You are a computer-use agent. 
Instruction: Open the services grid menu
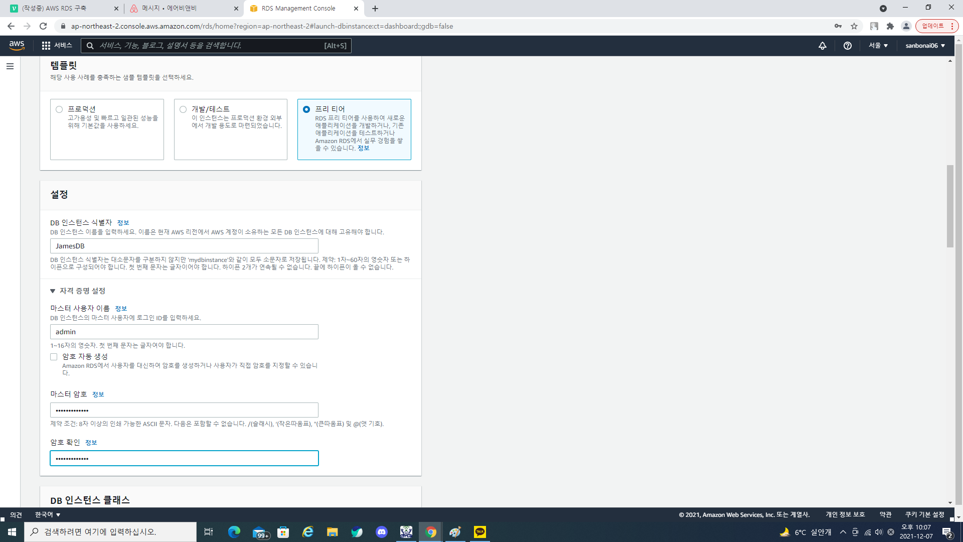pos(46,45)
